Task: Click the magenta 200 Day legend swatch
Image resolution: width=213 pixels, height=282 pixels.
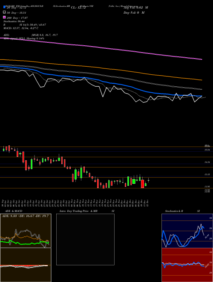Action: [x=4, y=18]
